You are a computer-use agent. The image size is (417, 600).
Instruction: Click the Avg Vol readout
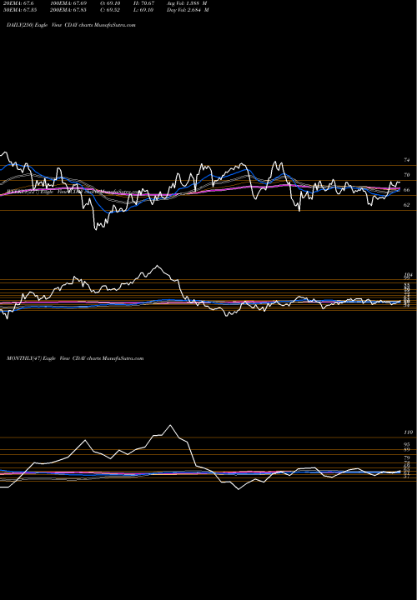click(x=187, y=3)
